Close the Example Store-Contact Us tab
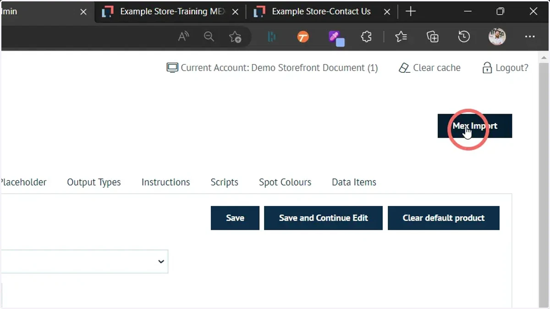The height and width of the screenshot is (309, 550). [x=387, y=12]
